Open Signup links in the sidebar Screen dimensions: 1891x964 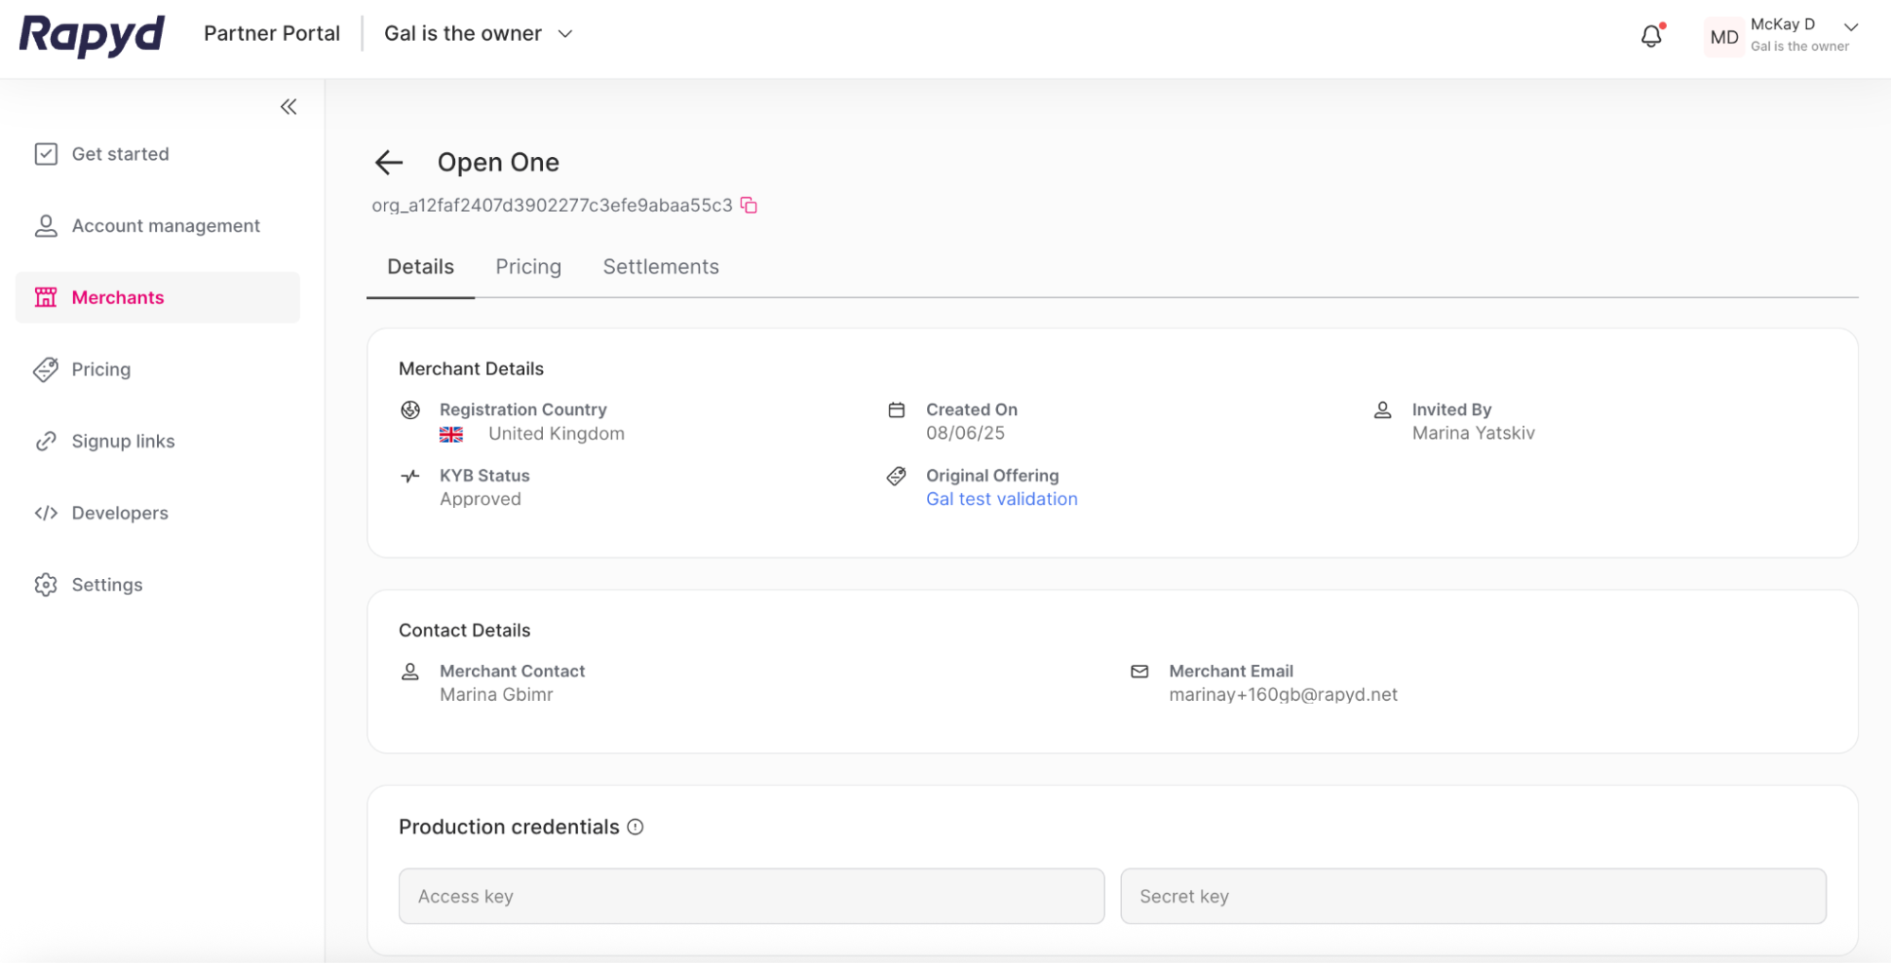pos(123,441)
